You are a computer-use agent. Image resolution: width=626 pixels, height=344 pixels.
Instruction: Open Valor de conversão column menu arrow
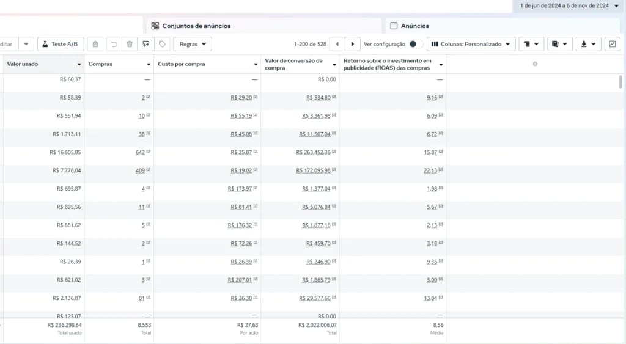click(334, 64)
